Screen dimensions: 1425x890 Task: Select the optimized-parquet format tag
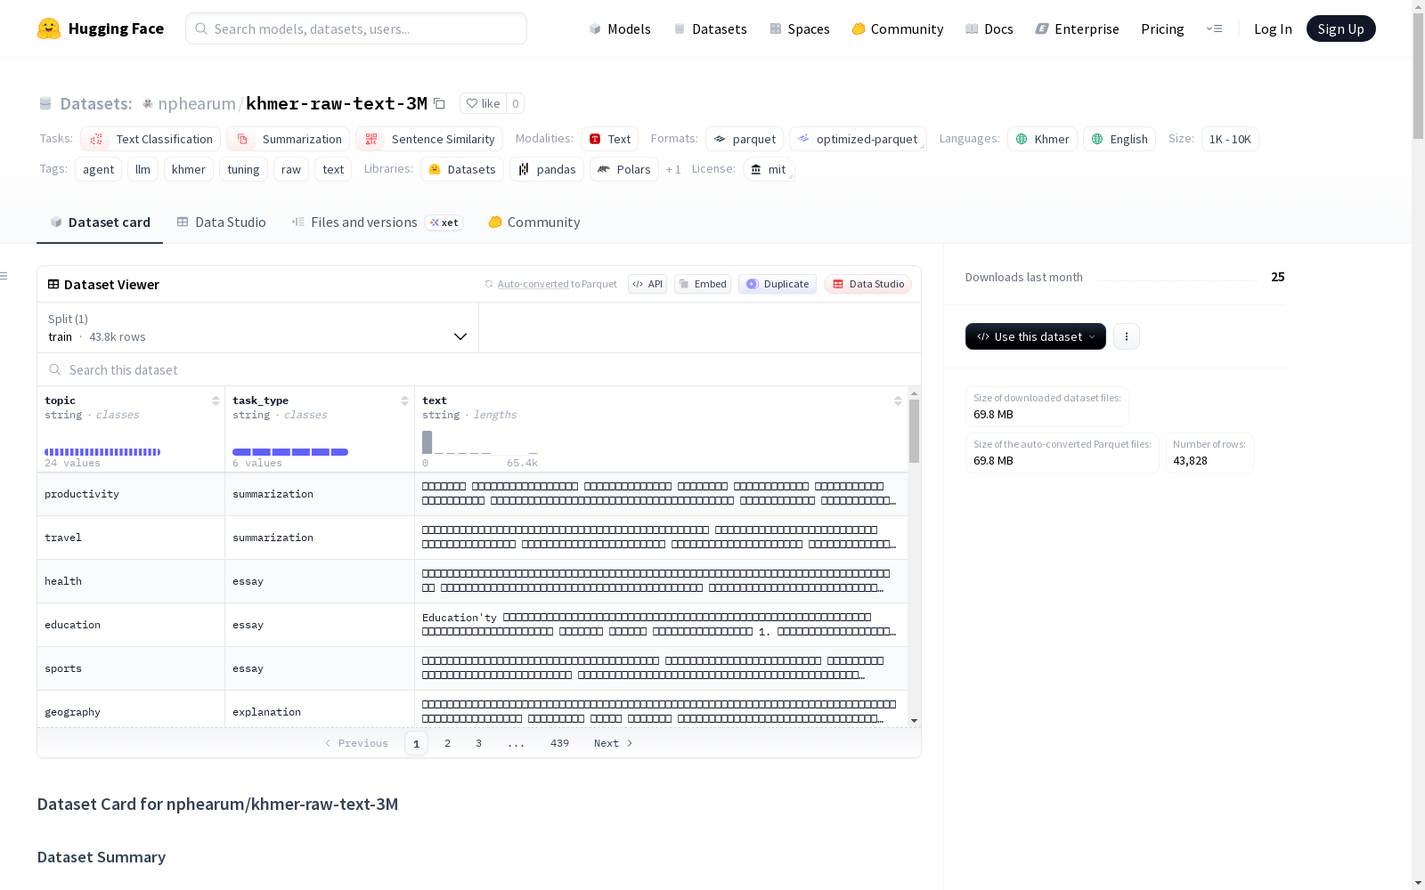point(858,139)
